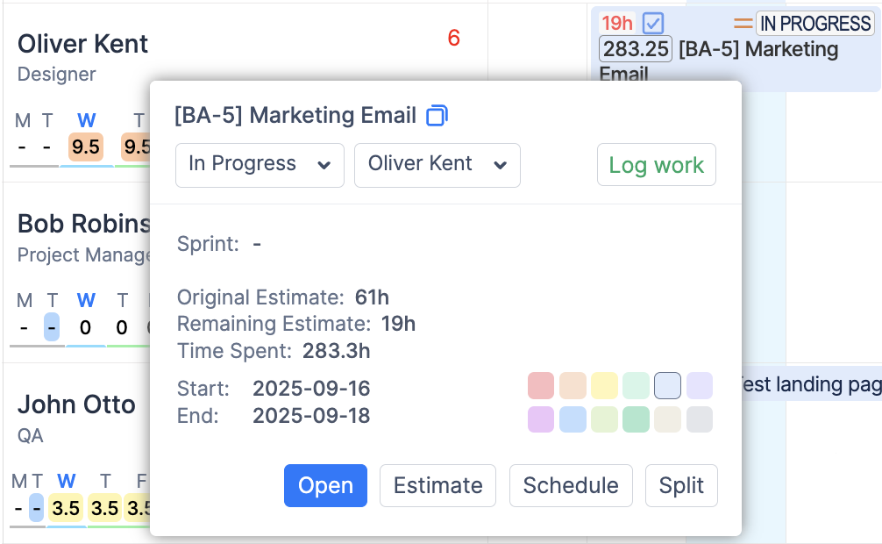The width and height of the screenshot is (882, 544).
Task: Click the blue Open button
Action: (x=325, y=485)
